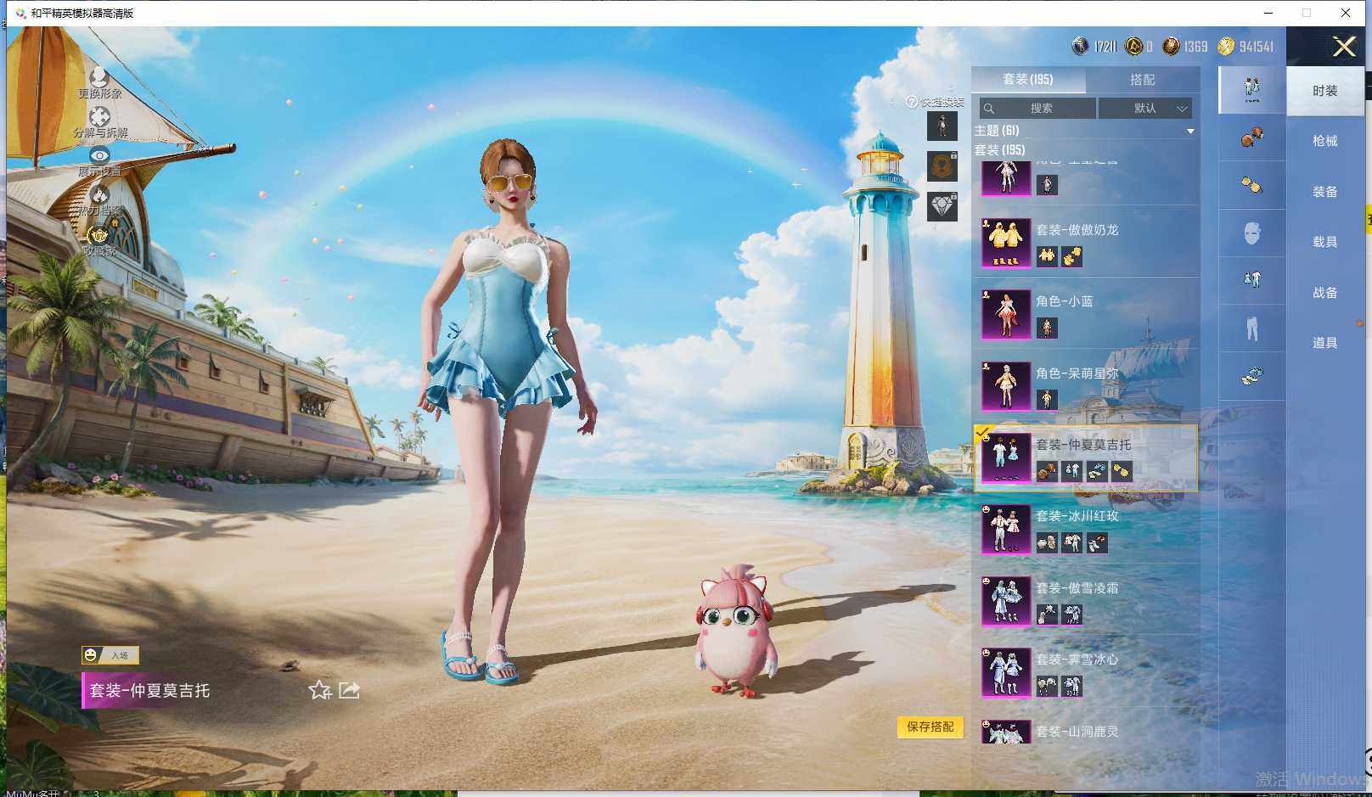Switch to 装备 equipment tab

pos(1324,192)
